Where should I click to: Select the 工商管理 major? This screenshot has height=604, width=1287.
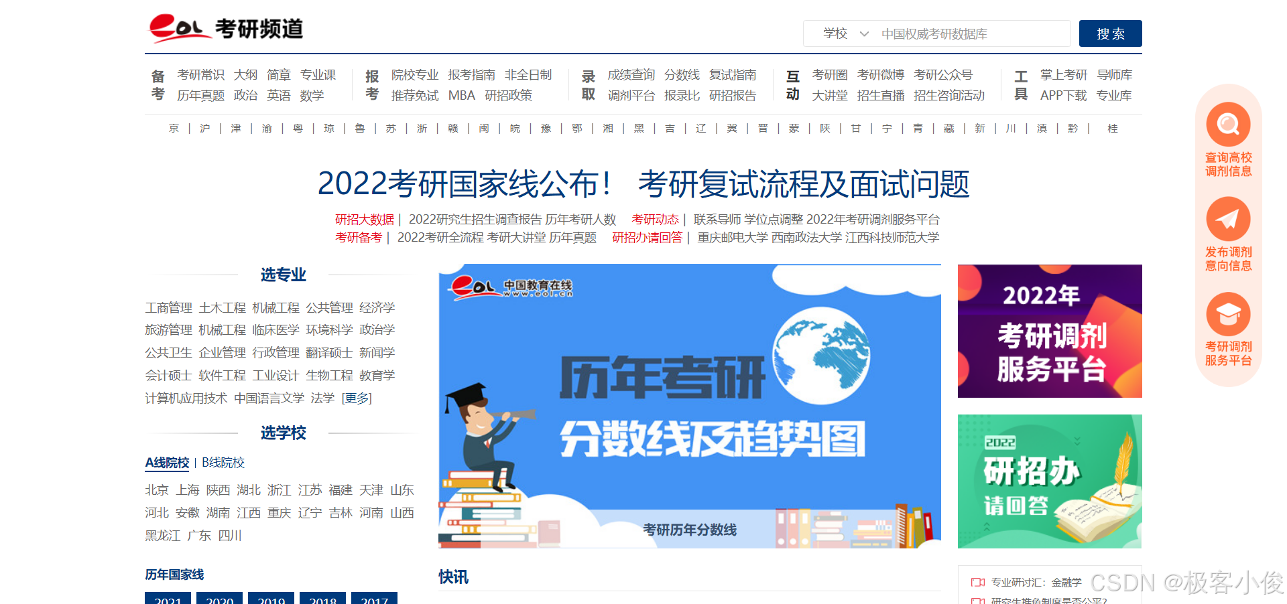click(169, 308)
